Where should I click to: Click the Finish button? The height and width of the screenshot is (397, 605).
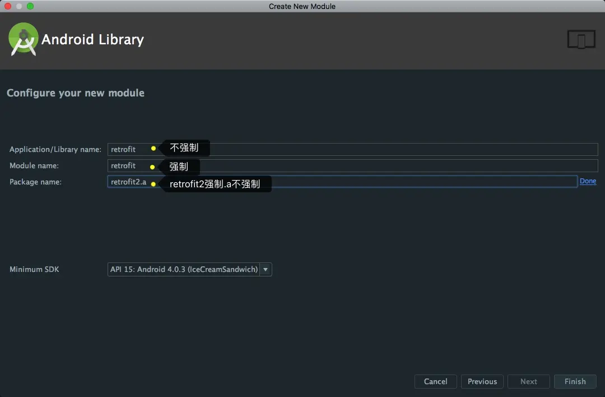click(x=575, y=381)
